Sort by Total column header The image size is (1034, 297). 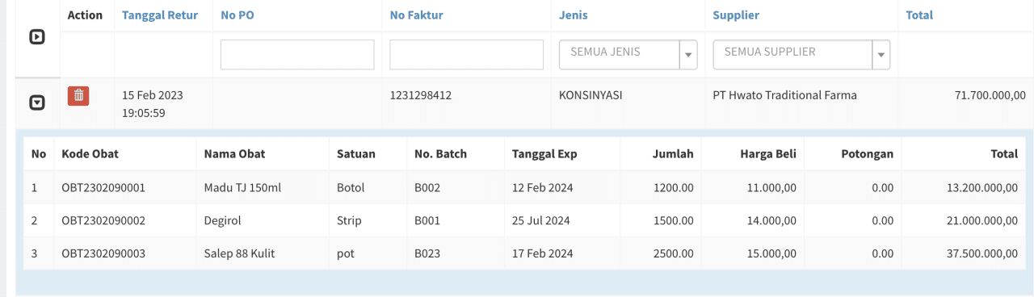pos(919,15)
